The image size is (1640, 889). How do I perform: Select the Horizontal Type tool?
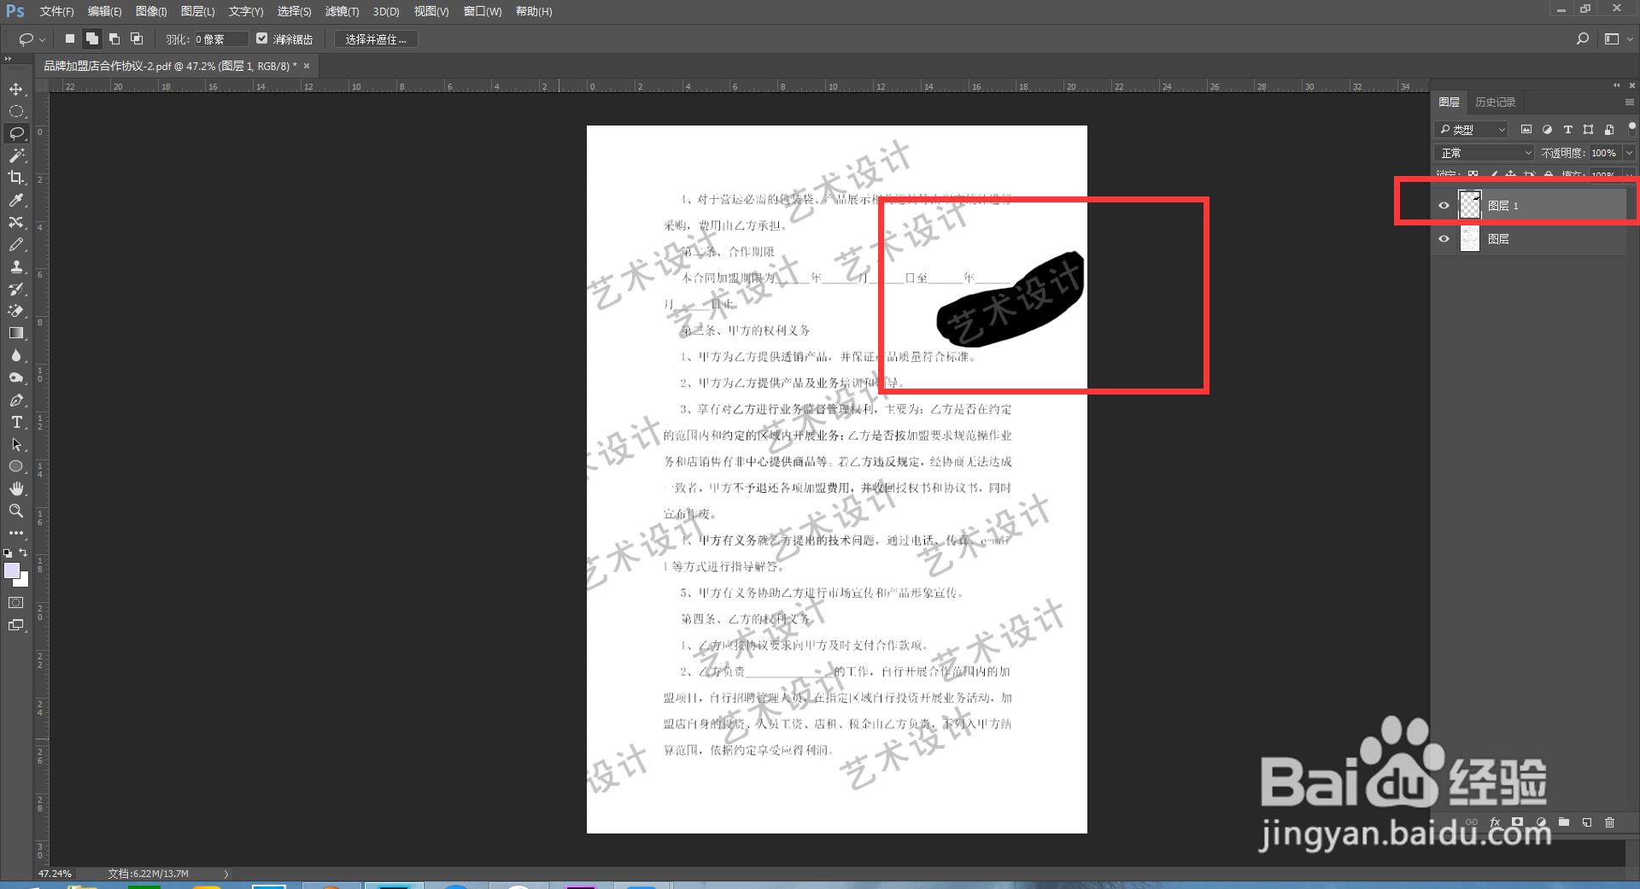[16, 422]
